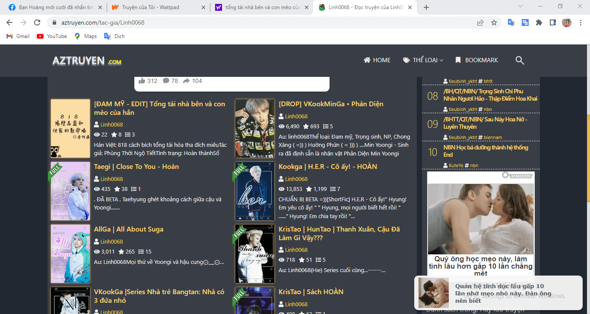
Task: Open the BOOKMARK menu item
Action: (x=476, y=60)
